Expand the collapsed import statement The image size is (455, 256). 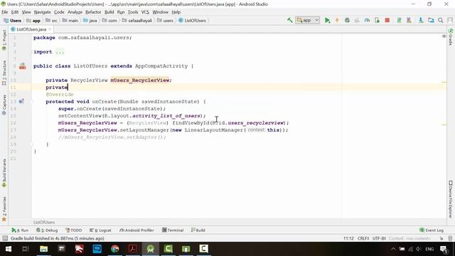click(60, 52)
